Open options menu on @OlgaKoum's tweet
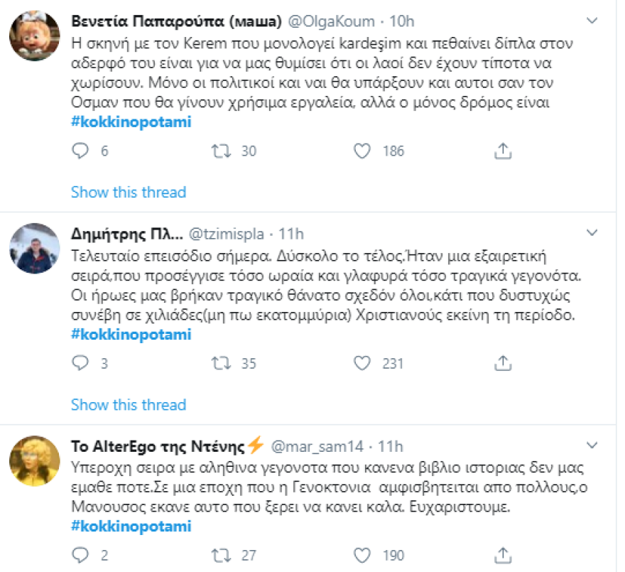The height and width of the screenshot is (572, 625). coord(593,21)
